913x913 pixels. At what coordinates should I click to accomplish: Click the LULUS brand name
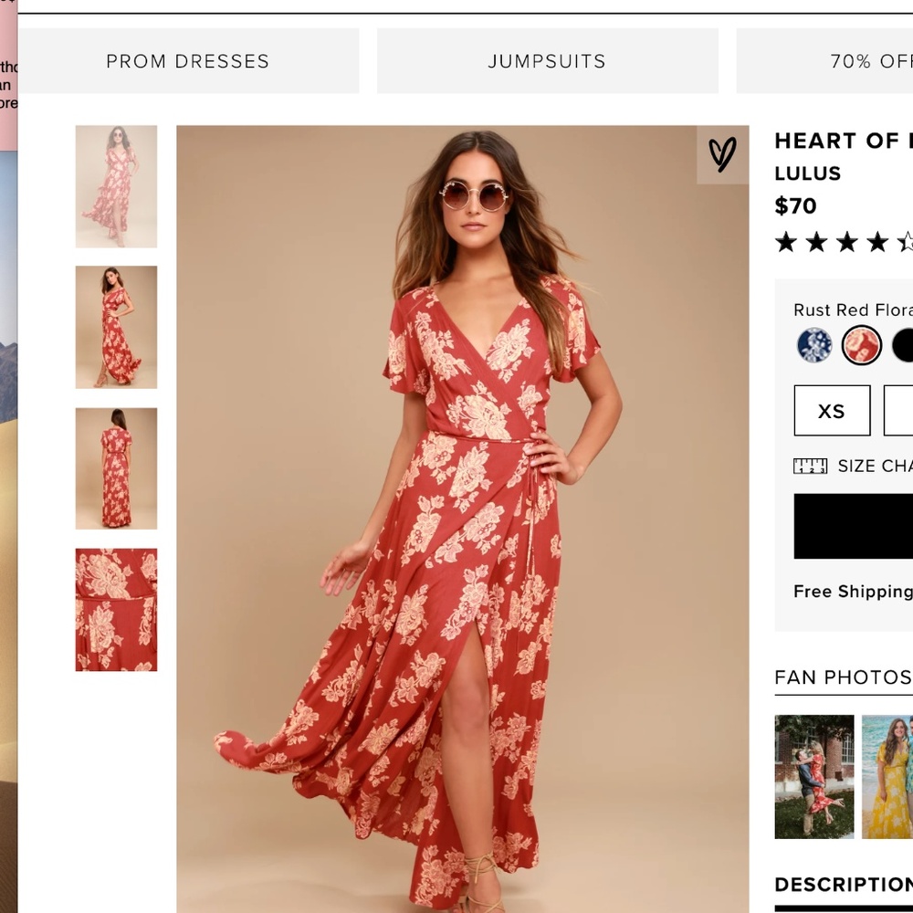click(807, 173)
